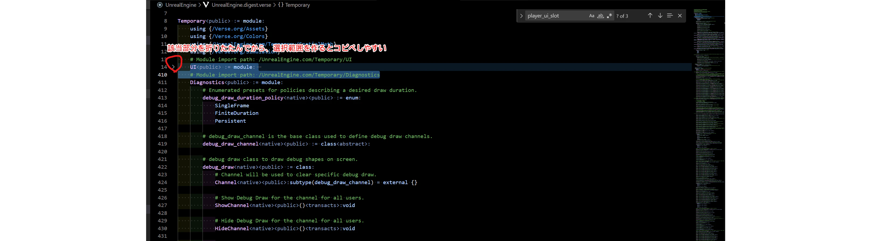Click the ShowChannel function declaration
Screen dimensions: 871x241
click(285, 205)
